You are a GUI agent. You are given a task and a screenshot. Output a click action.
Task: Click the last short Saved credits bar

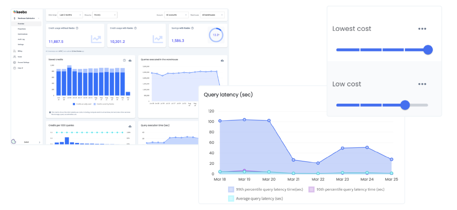pos(128,94)
